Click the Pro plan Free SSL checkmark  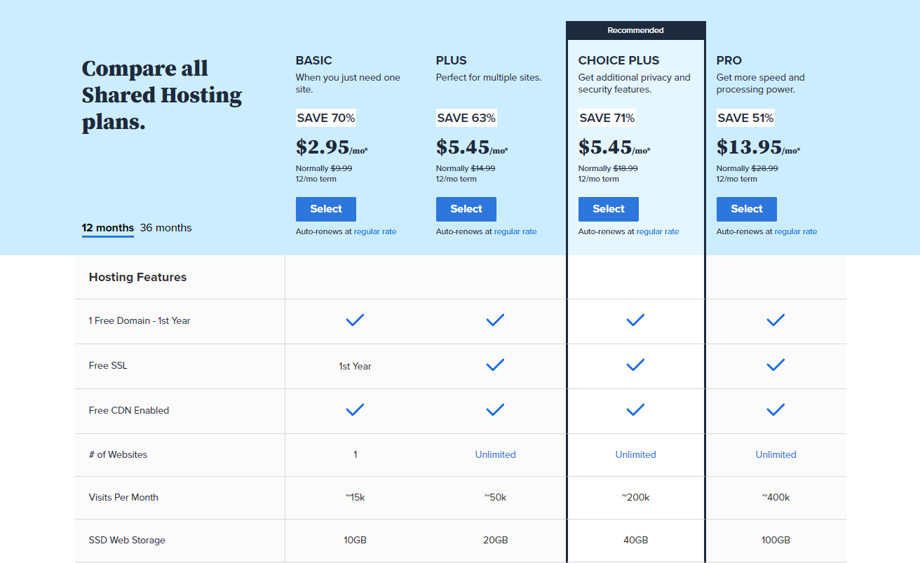776,365
